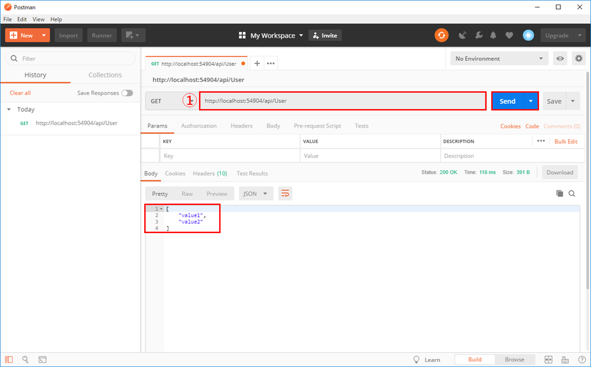
Task: Switch to the request Headers tab
Action: coord(242,126)
